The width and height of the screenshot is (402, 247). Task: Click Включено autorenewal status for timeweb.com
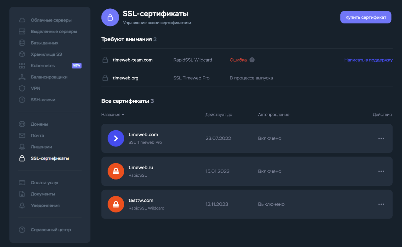point(270,138)
